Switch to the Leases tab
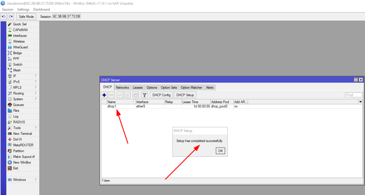This screenshot has width=365, height=195. 138,87
